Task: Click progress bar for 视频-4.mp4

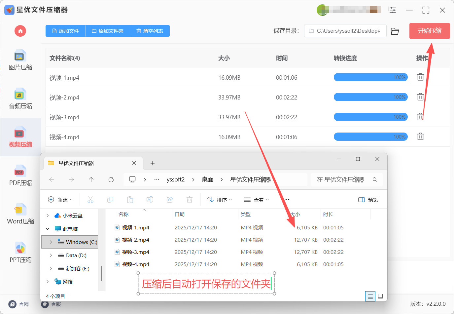Action: [371, 137]
